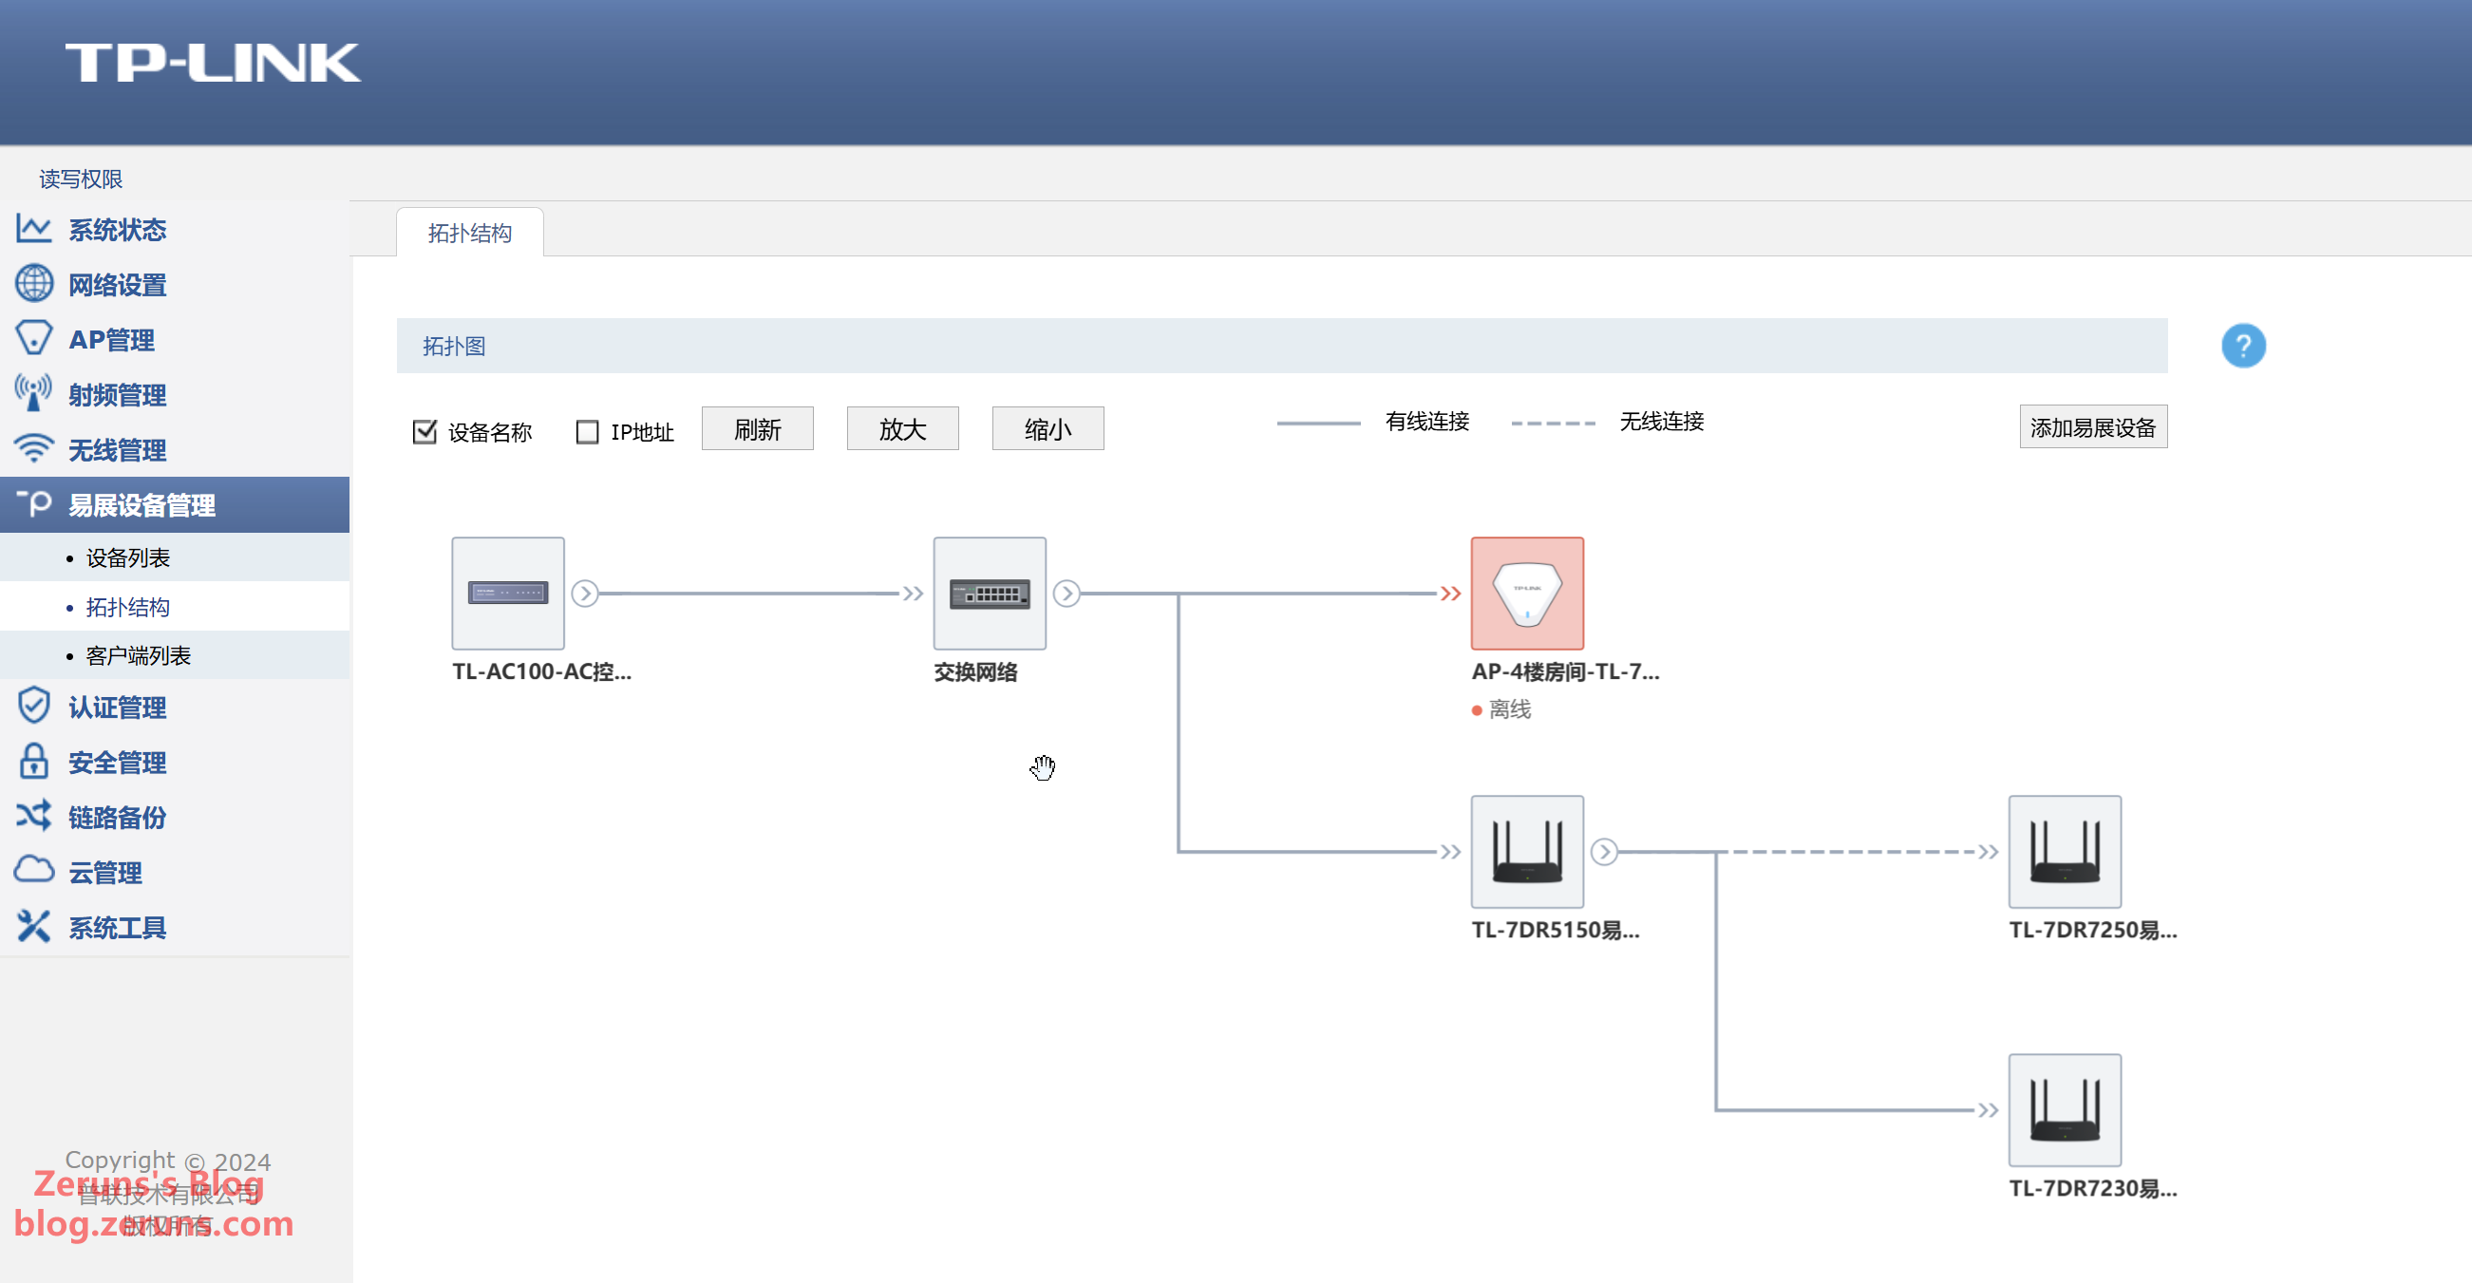Collapse branch arrow next to TL-AC100 node
The width and height of the screenshot is (2472, 1283).
584,593
